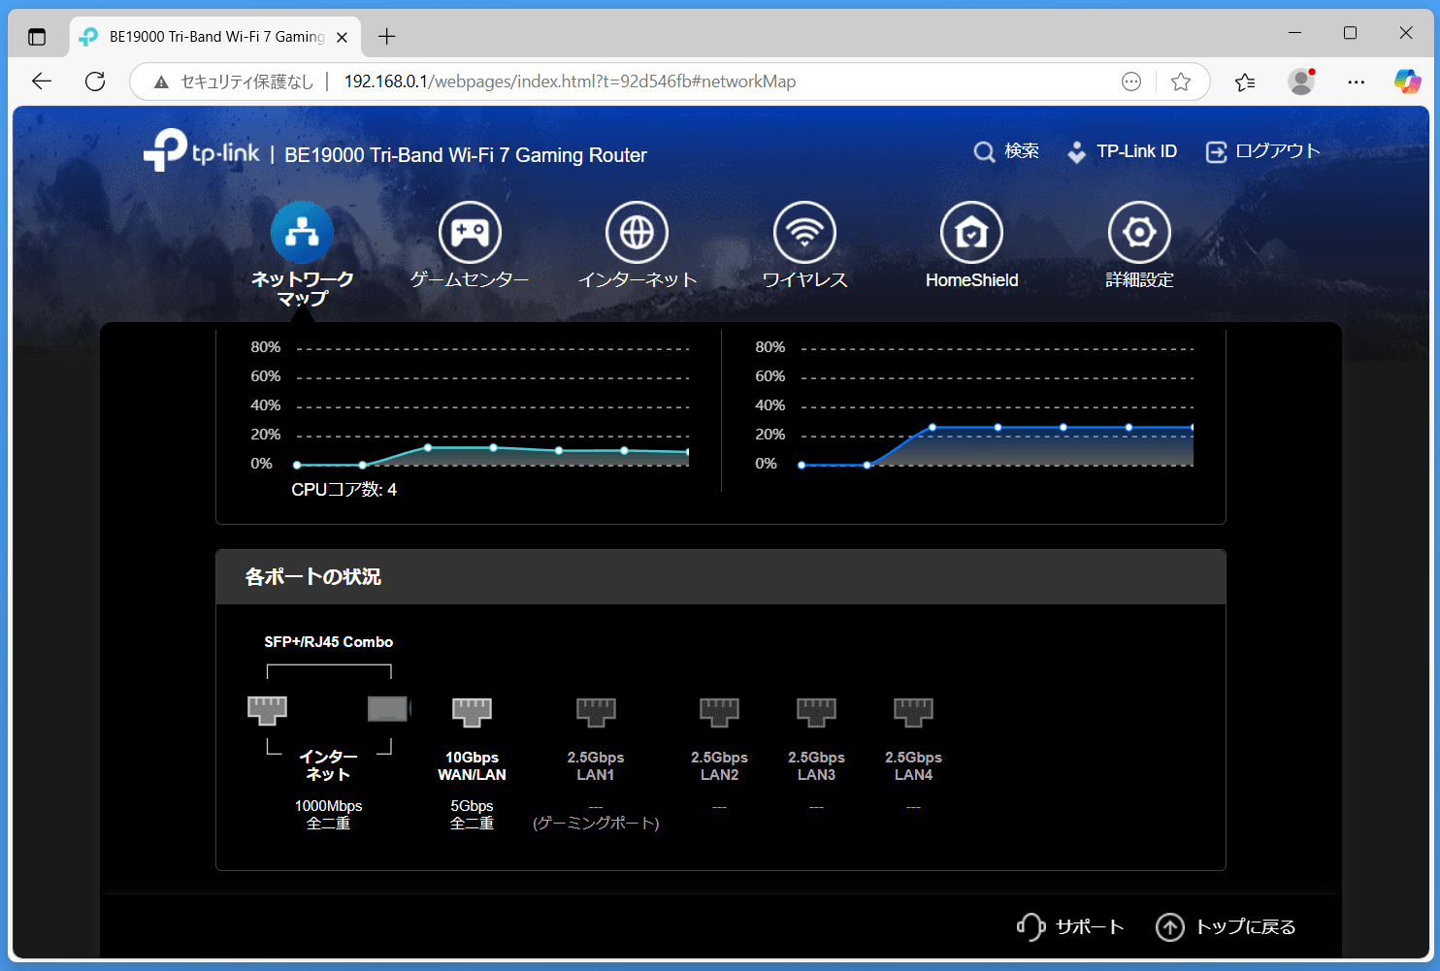The height and width of the screenshot is (971, 1440).
Task: Click the 5Gbps 全二重 status text
Action: [x=472, y=815]
